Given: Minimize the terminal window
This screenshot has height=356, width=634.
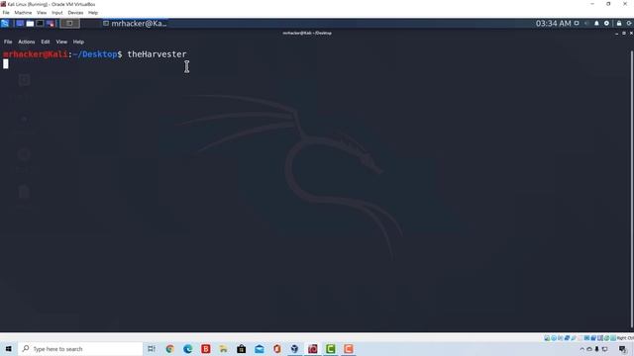Looking at the screenshot, I should [x=616, y=33].
